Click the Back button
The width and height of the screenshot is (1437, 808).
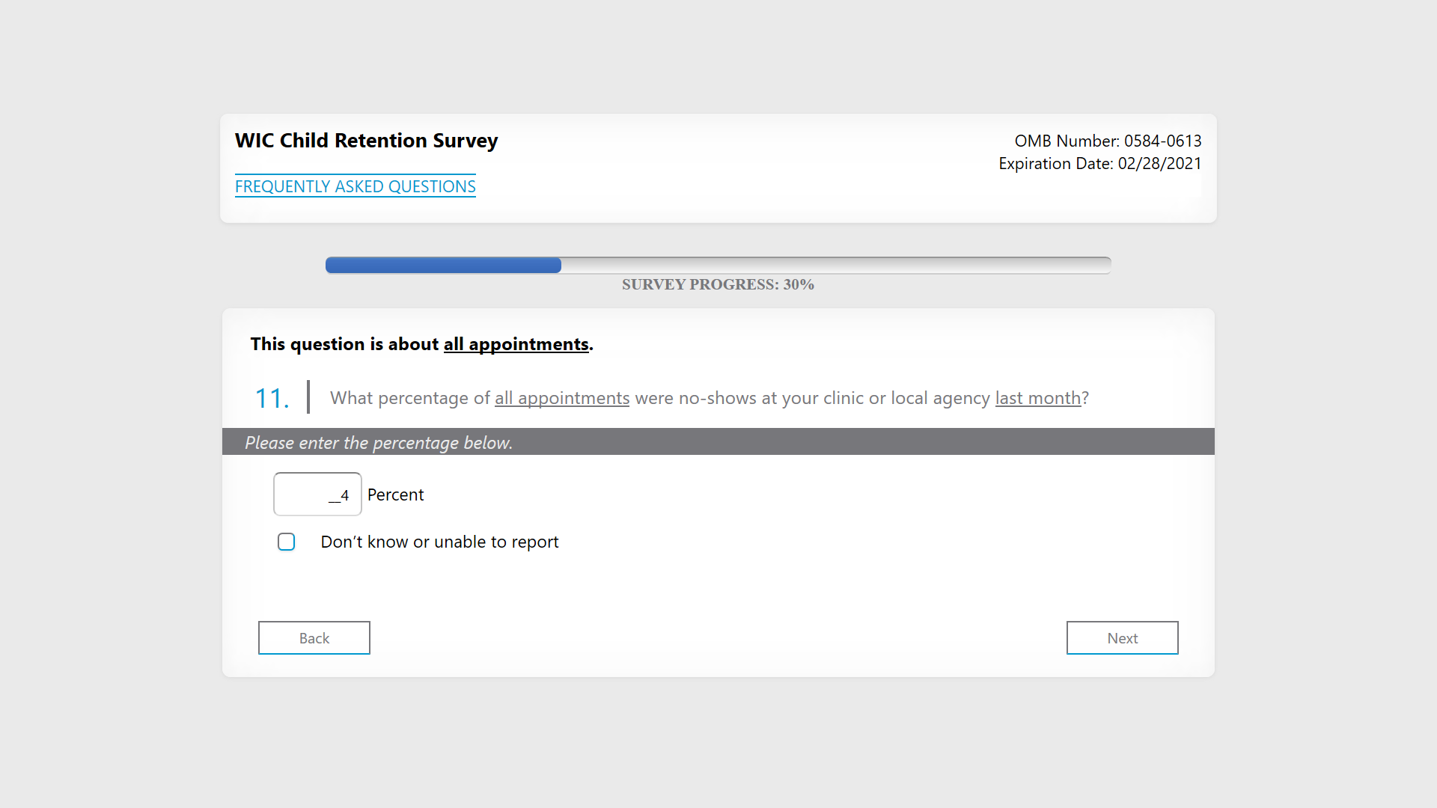tap(314, 637)
